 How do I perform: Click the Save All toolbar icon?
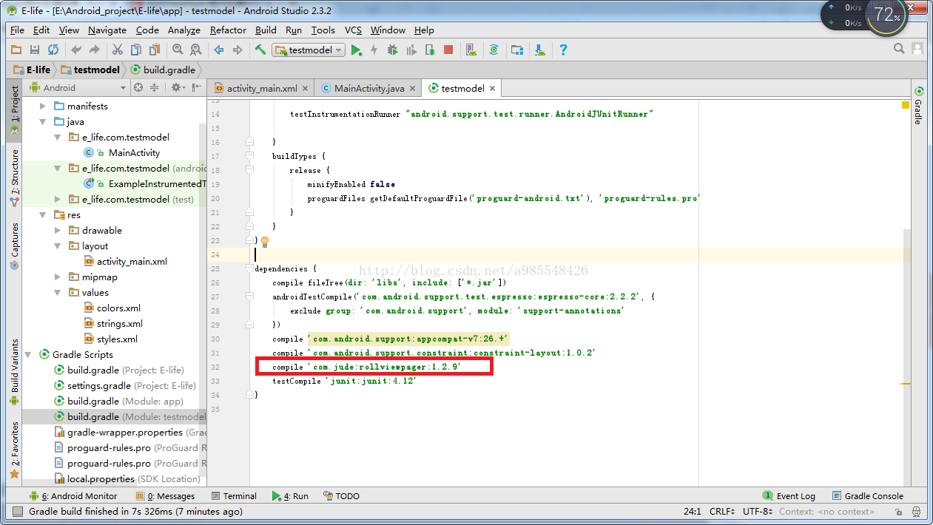(x=35, y=50)
